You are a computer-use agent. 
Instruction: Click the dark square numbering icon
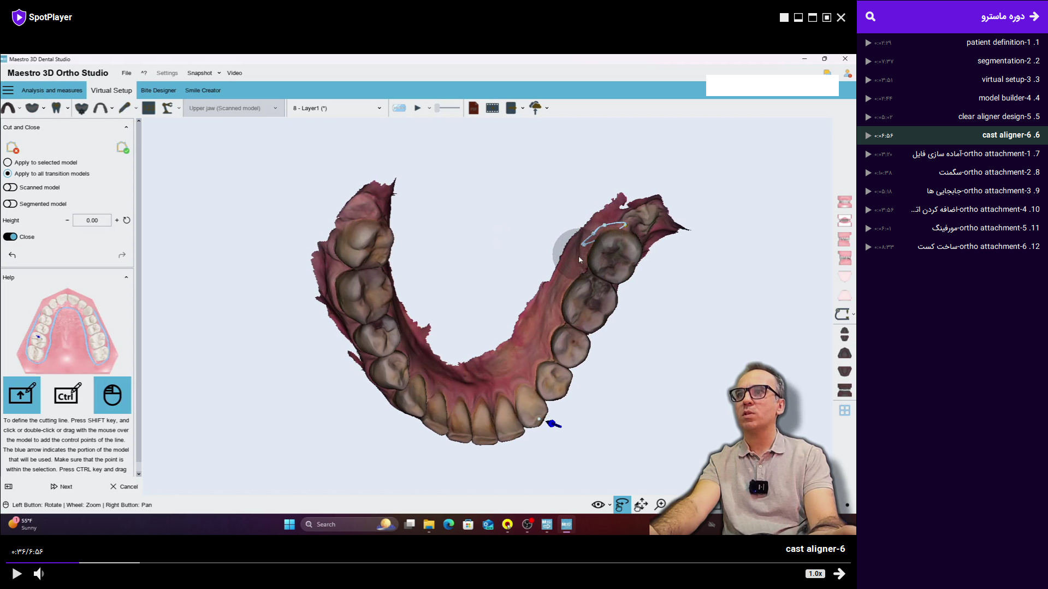[149, 108]
